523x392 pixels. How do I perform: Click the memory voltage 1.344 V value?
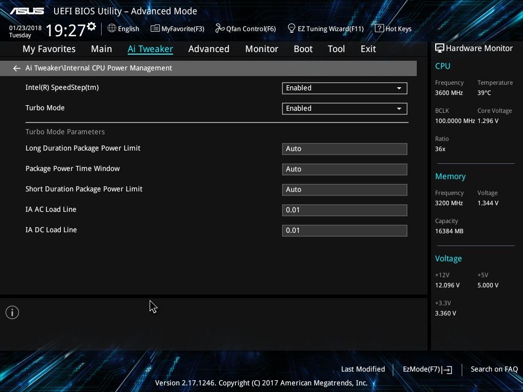click(x=488, y=203)
